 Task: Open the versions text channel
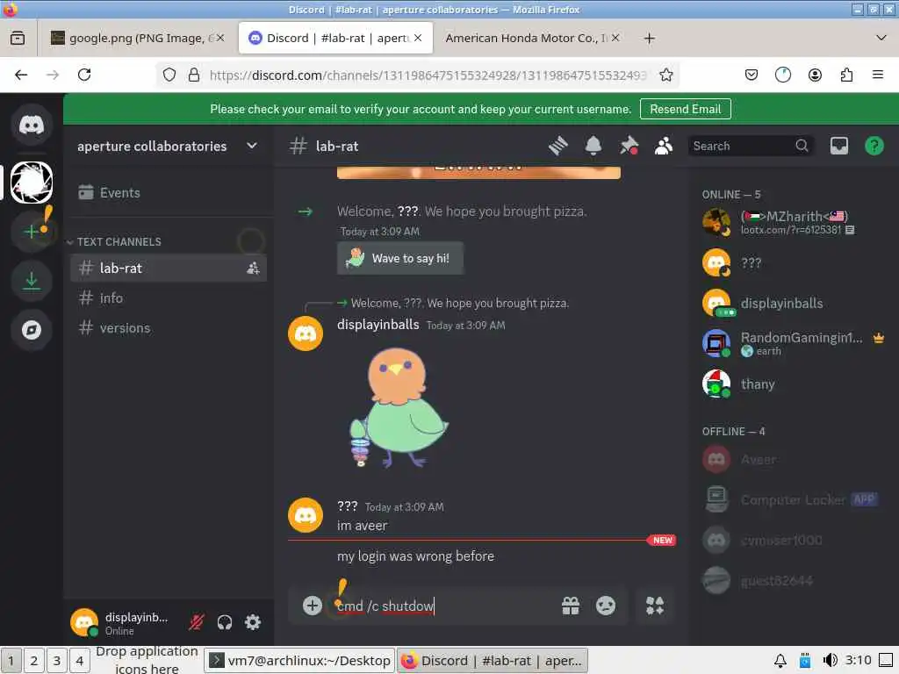[169, 328]
